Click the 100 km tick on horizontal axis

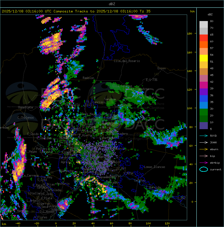tap(148, 223)
